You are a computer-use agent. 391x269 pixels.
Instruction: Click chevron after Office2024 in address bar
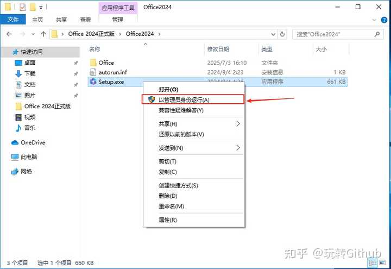click(159, 34)
